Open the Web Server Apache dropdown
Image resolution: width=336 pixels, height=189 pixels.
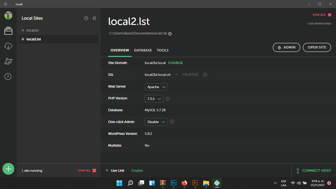point(156,87)
